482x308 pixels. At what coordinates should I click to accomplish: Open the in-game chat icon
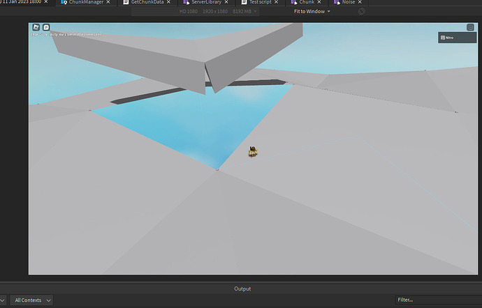tap(45, 27)
